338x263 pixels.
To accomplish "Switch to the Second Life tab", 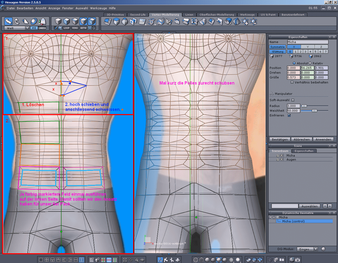I will coord(138,15).
